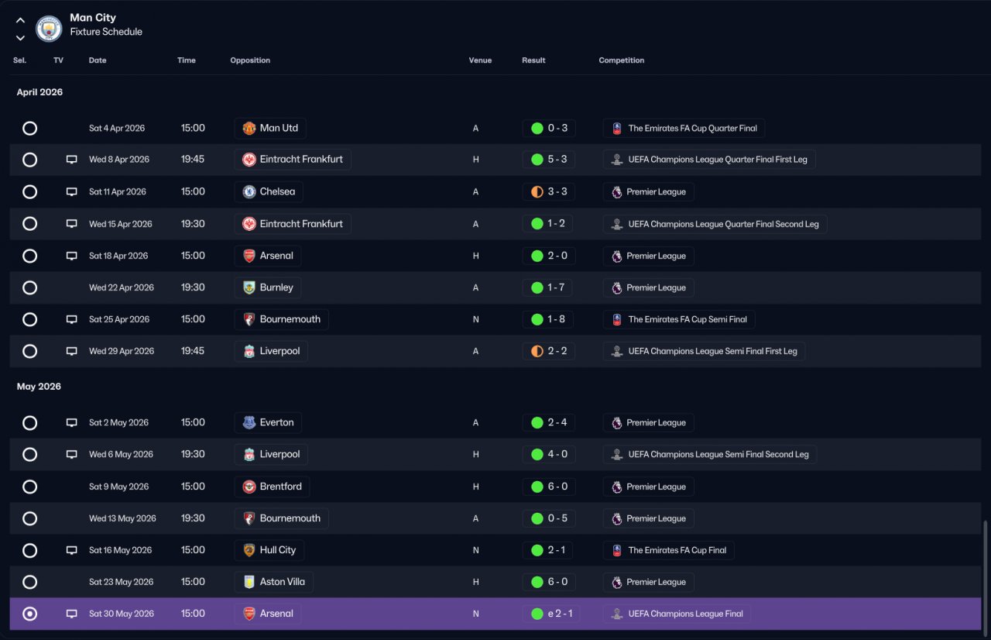Sort fixtures by the Date column header
Image resolution: width=991 pixels, height=640 pixels.
98,60
